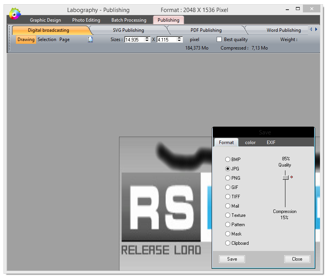The image size is (332, 280).
Task: Click the red diamond marker beside the Quality slider
Action: (292, 177)
